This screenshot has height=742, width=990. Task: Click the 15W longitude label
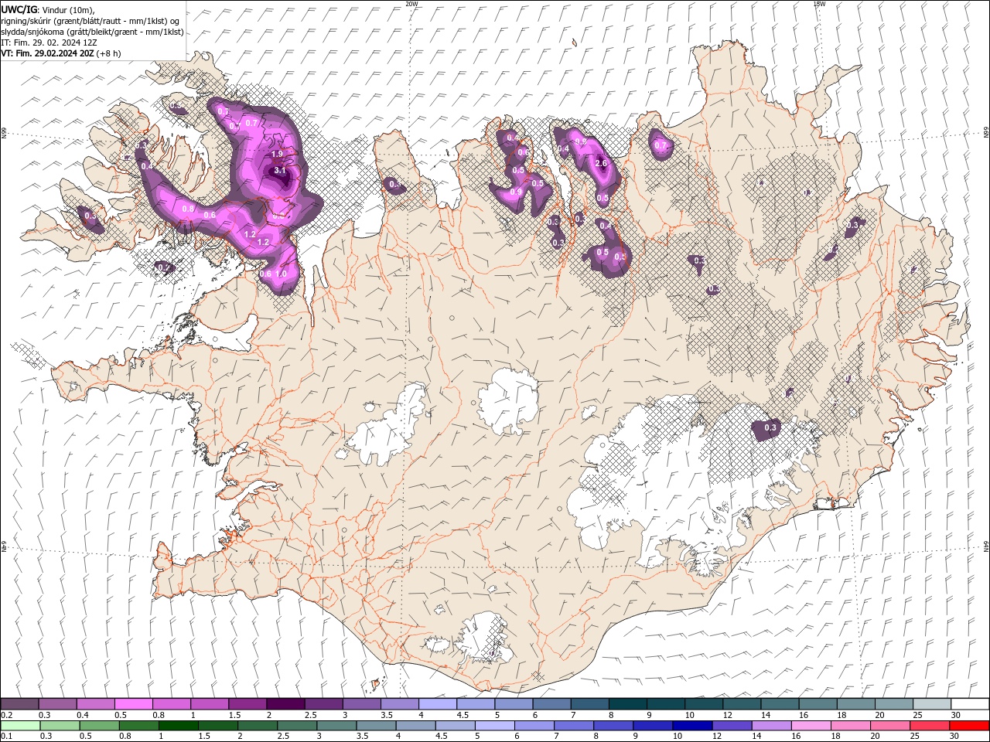point(819,4)
